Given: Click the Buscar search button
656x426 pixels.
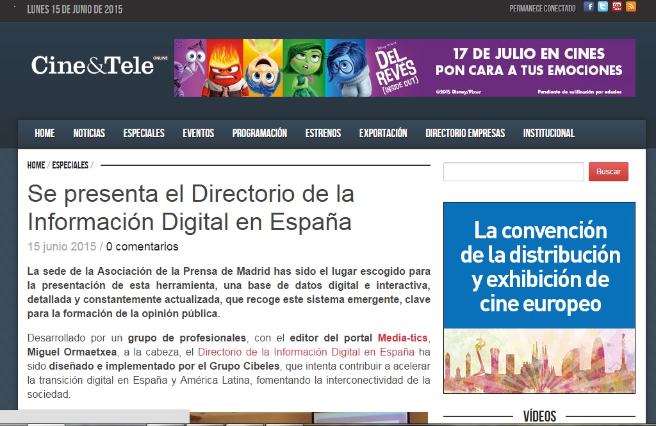Looking at the screenshot, I should 609,172.
